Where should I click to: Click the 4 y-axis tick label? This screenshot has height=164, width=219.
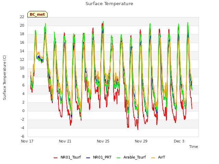click(x=23, y=94)
